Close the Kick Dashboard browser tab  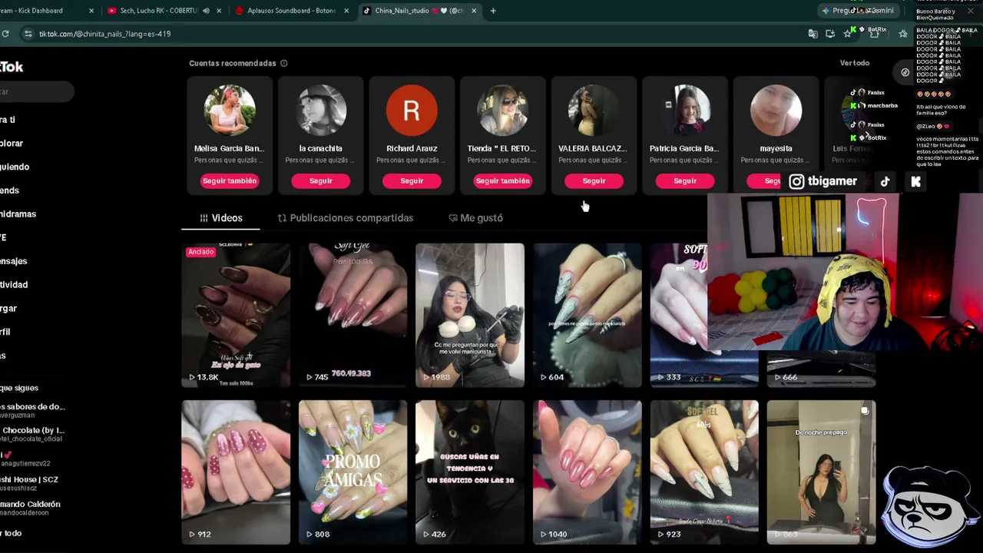91,11
